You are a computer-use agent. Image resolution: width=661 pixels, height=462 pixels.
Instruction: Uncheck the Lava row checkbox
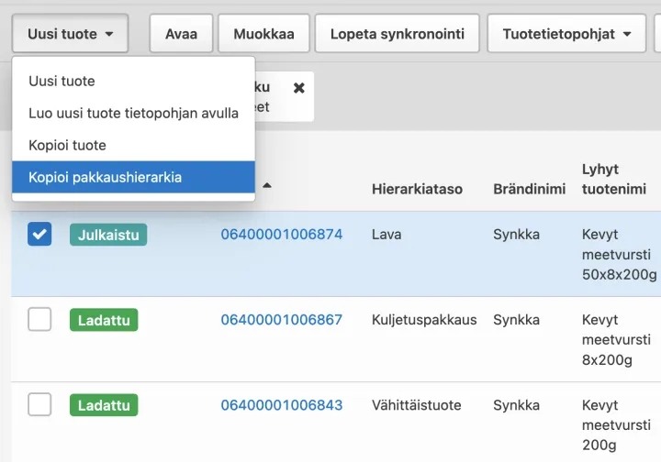[x=39, y=235]
